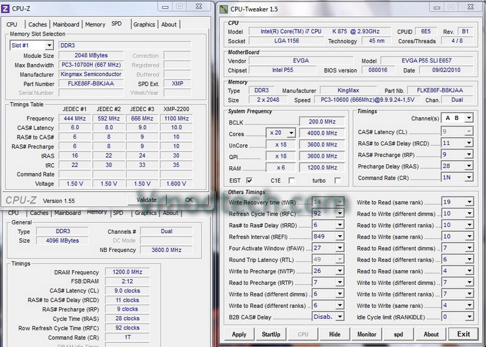Click the Part Number FLKE86F-B8KJAA field in CPU-Z
The width and height of the screenshot is (486, 347).
point(91,84)
